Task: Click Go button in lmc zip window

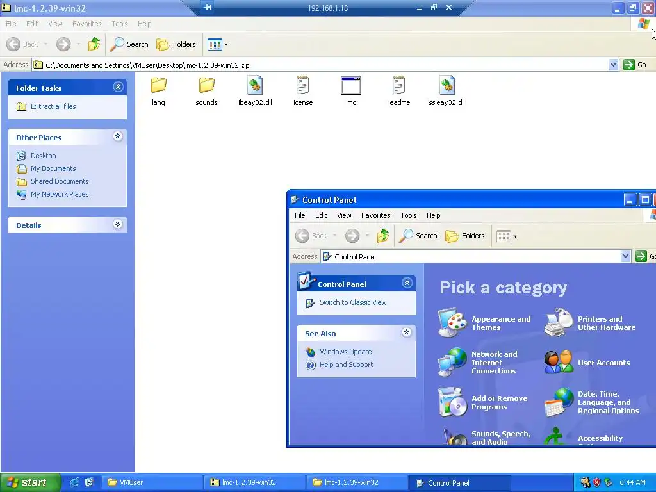Action: coord(635,65)
